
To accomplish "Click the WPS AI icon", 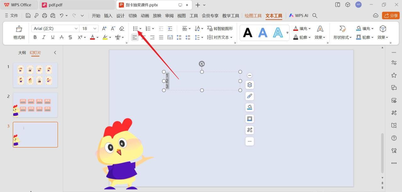I will tap(299, 15).
